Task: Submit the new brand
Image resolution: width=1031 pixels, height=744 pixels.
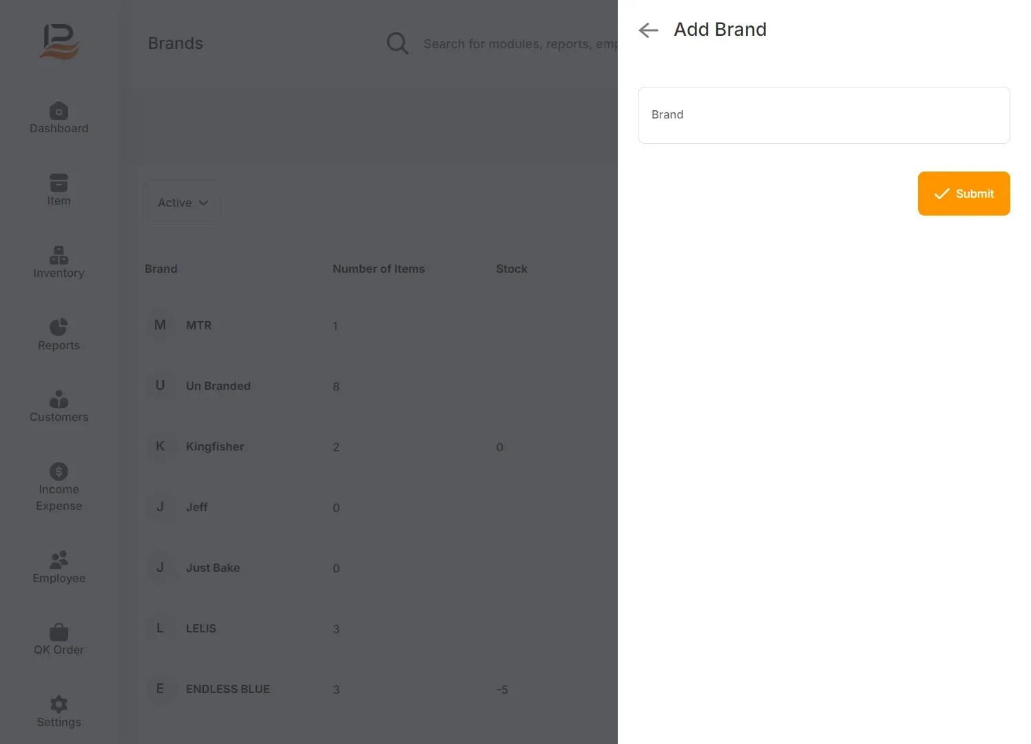Action: tap(964, 194)
